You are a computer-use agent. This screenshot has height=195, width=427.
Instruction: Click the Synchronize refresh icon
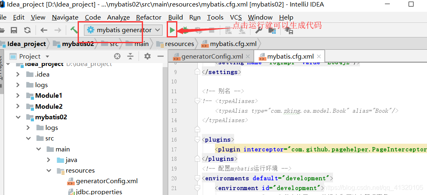[x=27, y=30]
